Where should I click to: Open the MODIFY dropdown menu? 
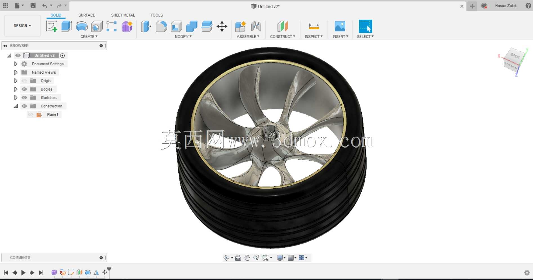coord(183,37)
